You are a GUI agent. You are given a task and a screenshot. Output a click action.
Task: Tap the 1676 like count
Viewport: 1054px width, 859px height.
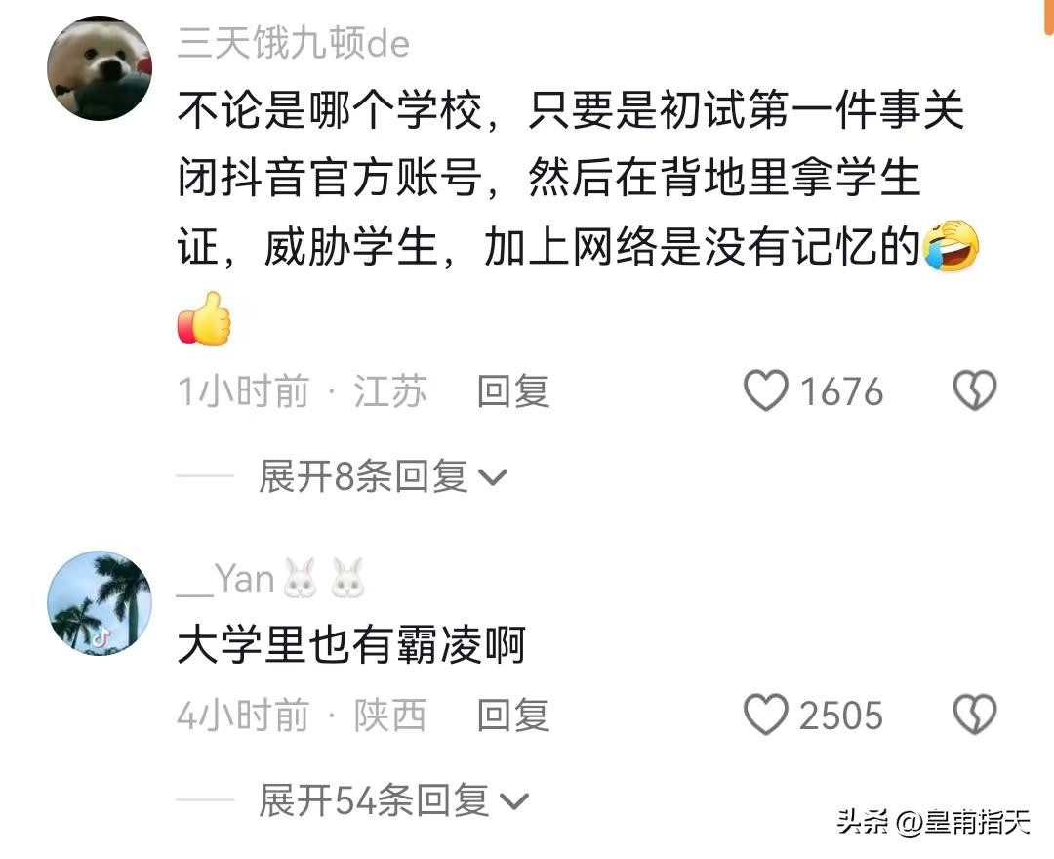841,391
